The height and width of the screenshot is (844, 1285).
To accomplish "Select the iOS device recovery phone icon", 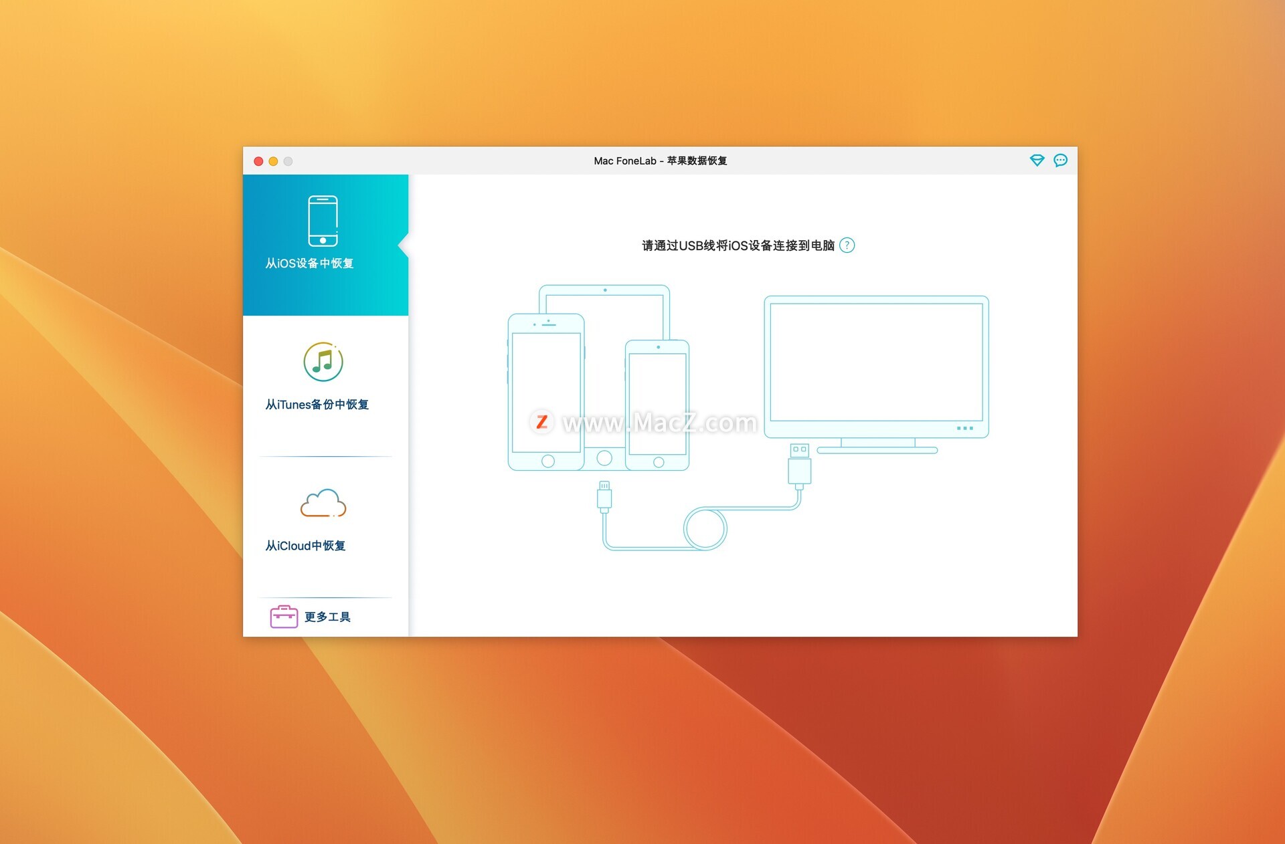I will tap(323, 221).
